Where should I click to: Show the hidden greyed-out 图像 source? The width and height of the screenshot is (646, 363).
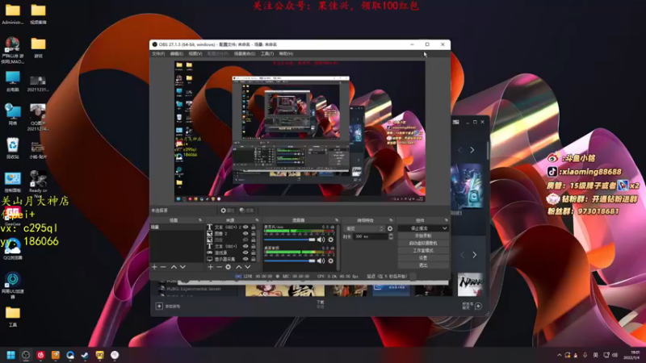click(245, 240)
